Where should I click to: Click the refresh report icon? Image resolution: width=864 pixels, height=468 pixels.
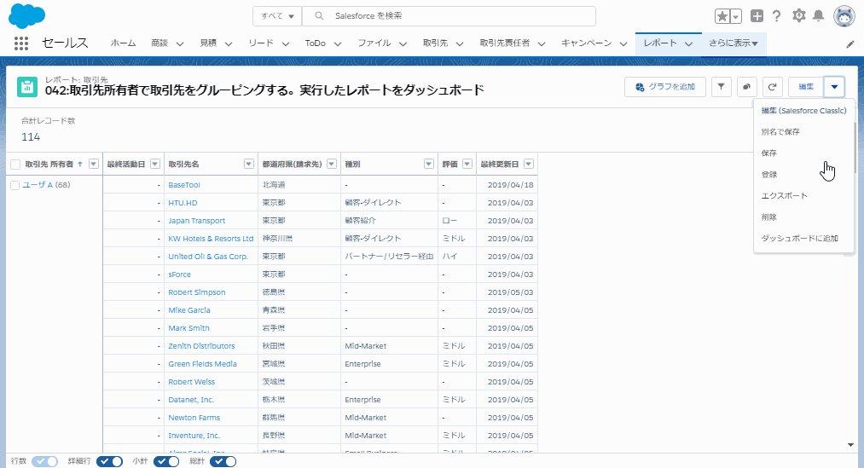773,86
